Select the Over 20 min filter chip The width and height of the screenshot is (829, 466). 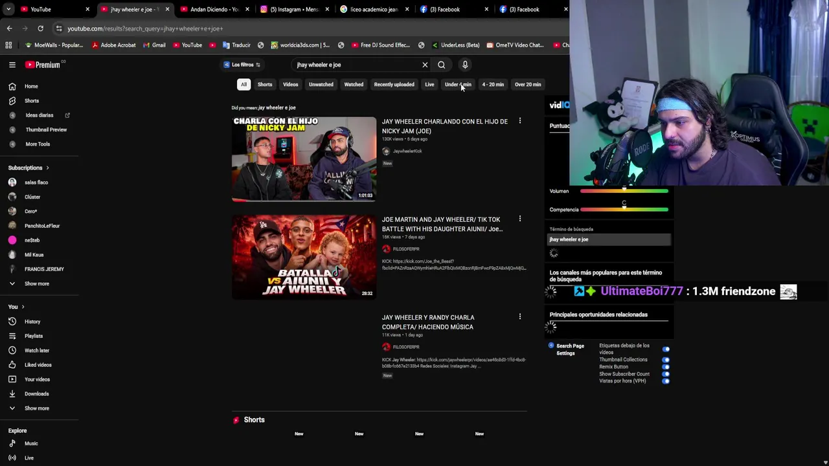tap(528, 84)
